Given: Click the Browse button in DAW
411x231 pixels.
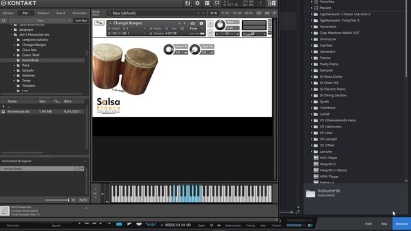Looking at the screenshot, I should 401,224.
